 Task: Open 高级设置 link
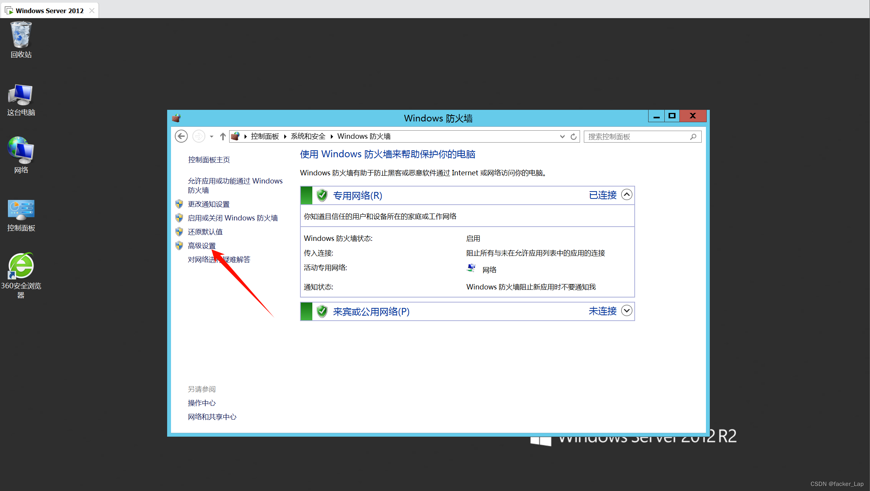[x=201, y=246]
